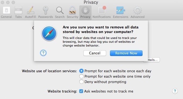
Task: Open help from the dialog question mark
Action: pyautogui.click(x=43, y=53)
